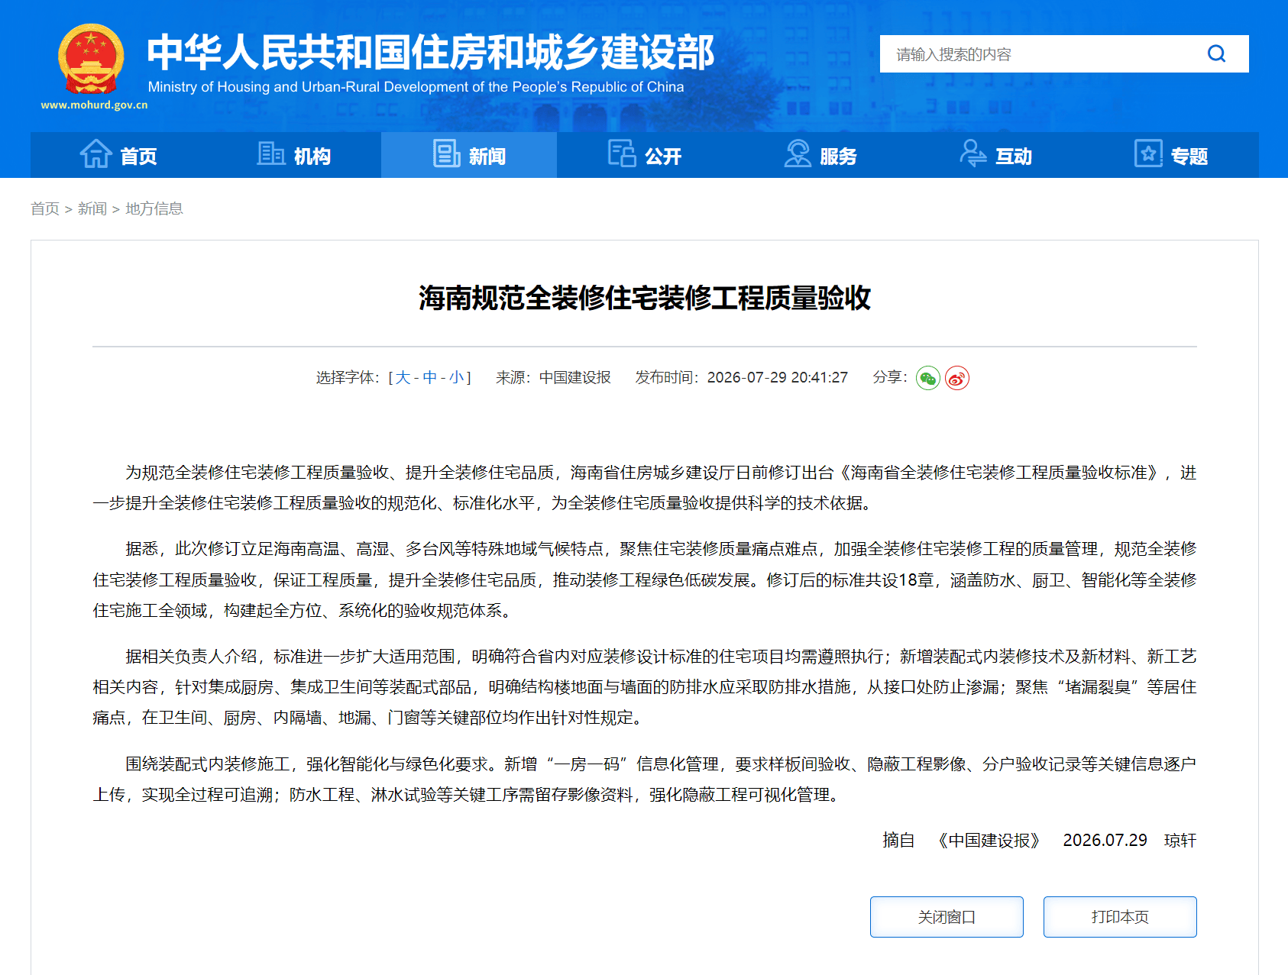
Task: Go to 新闻 in the breadcrumb
Action: (x=92, y=208)
